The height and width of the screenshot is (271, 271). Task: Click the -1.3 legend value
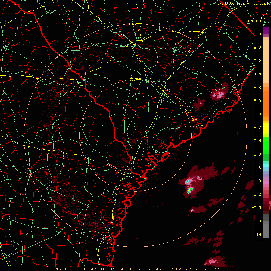click(x=256, y=221)
